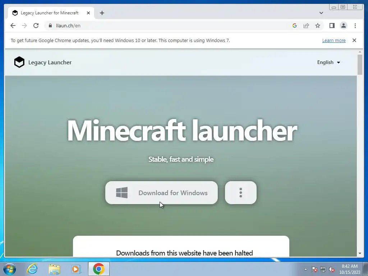Open Action Center flag icon
Image resolution: width=368 pixels, height=276 pixels.
[314, 269]
